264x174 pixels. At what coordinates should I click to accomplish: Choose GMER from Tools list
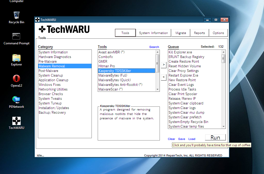[x=127, y=61]
